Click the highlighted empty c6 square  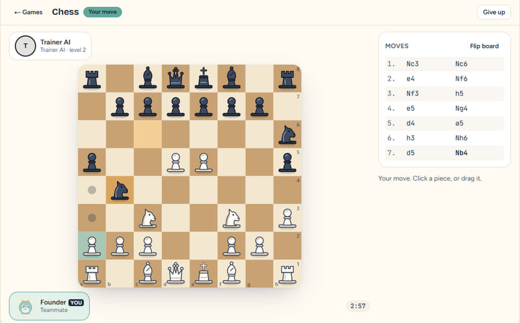click(148, 134)
